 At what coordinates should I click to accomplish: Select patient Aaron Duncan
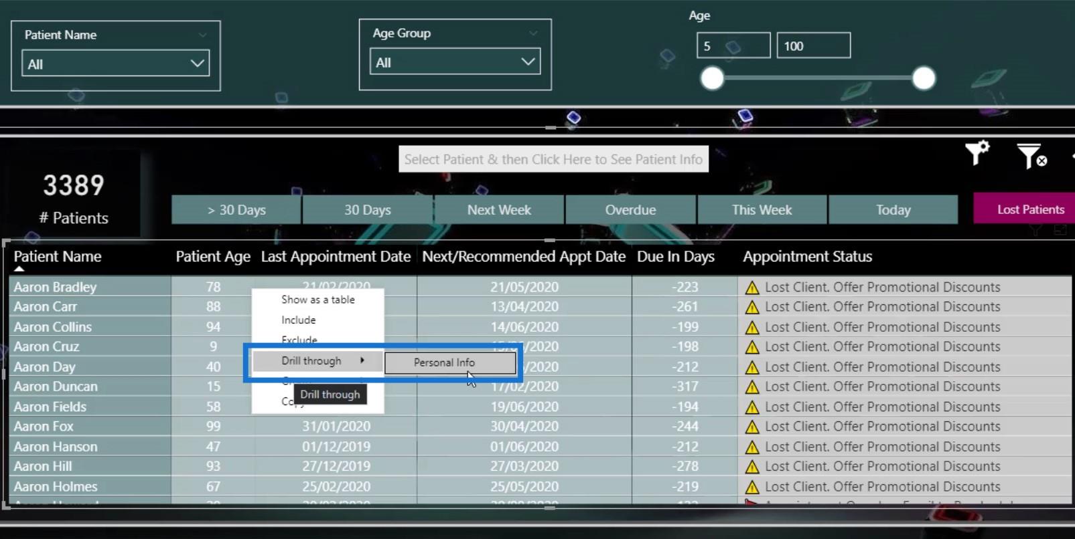[x=56, y=386]
